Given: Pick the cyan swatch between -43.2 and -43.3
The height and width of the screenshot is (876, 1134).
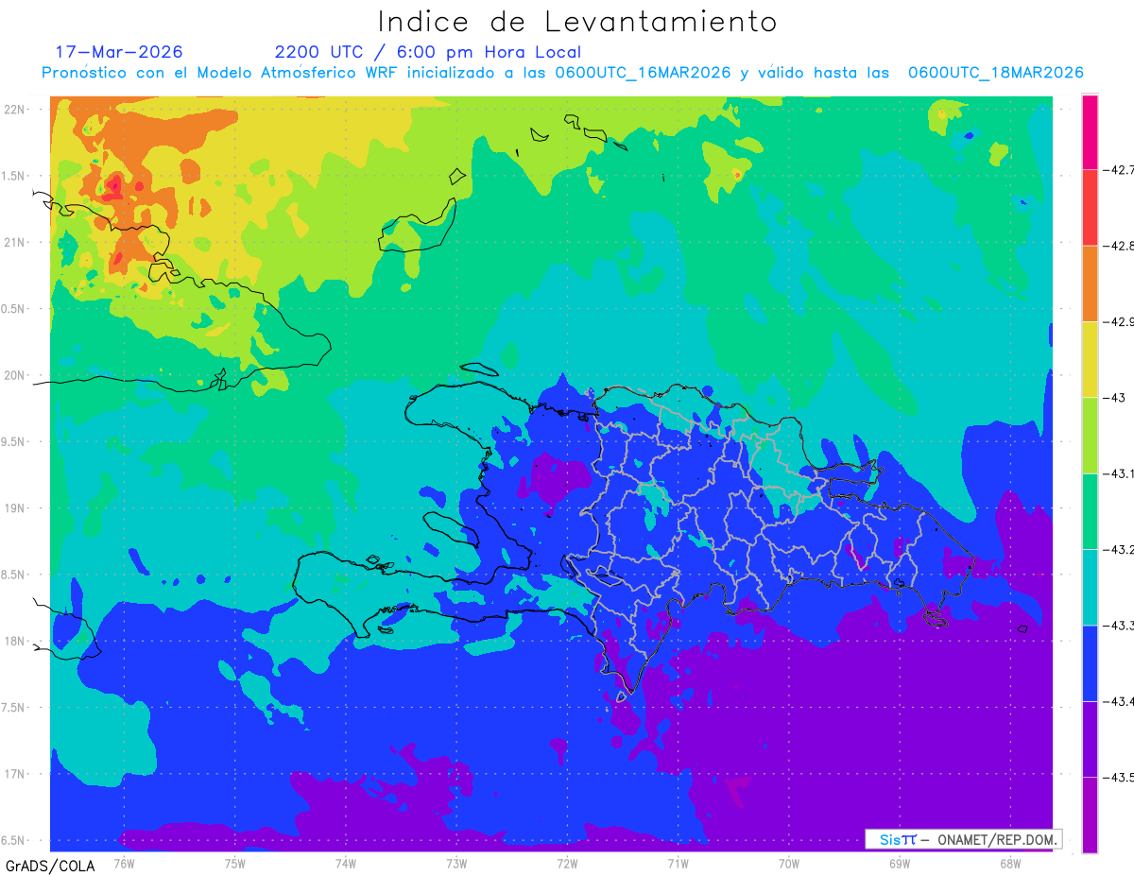Looking at the screenshot, I should point(1090,587).
